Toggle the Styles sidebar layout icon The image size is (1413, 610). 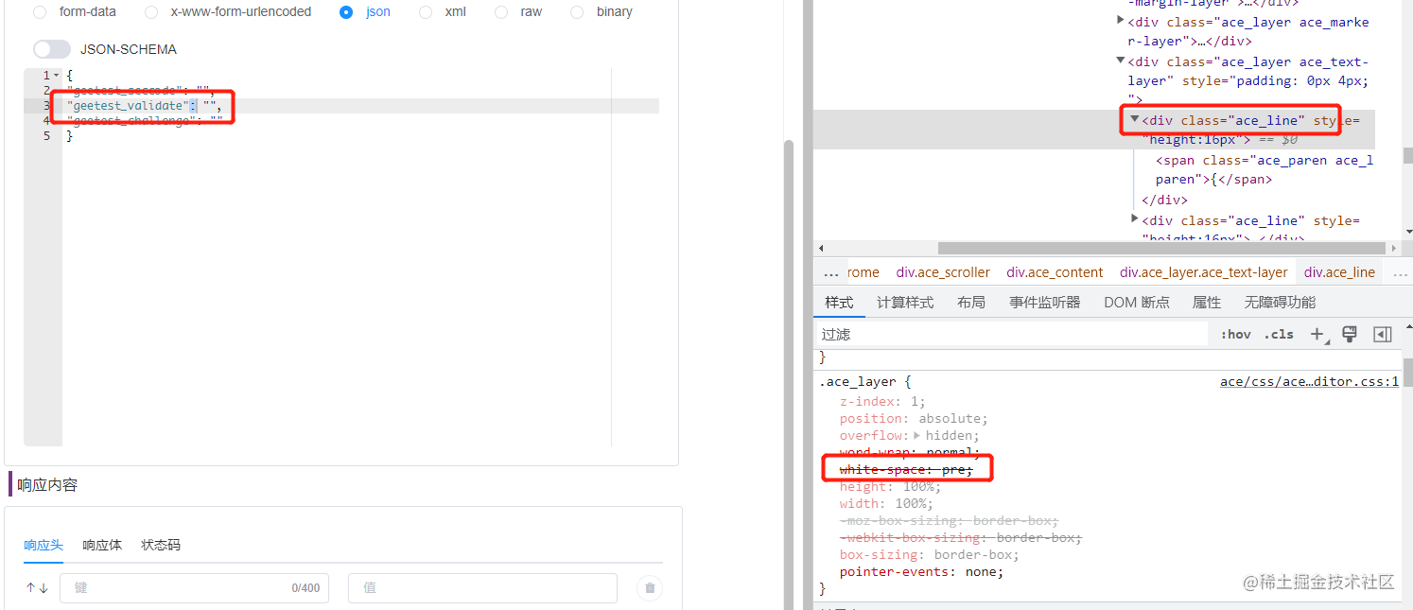[x=1382, y=334]
